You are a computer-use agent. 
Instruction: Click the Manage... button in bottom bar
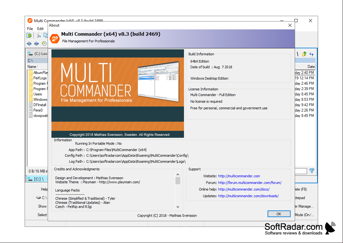pos(304,206)
